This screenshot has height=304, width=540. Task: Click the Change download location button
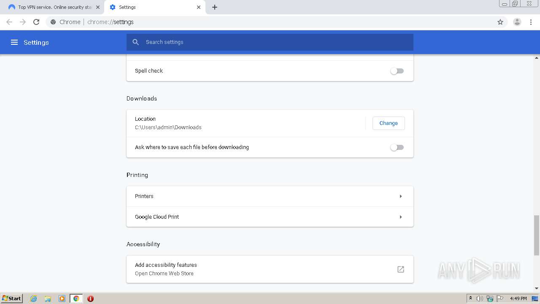389,123
